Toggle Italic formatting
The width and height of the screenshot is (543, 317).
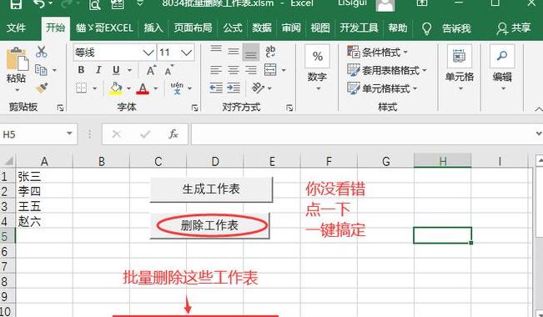point(98,70)
